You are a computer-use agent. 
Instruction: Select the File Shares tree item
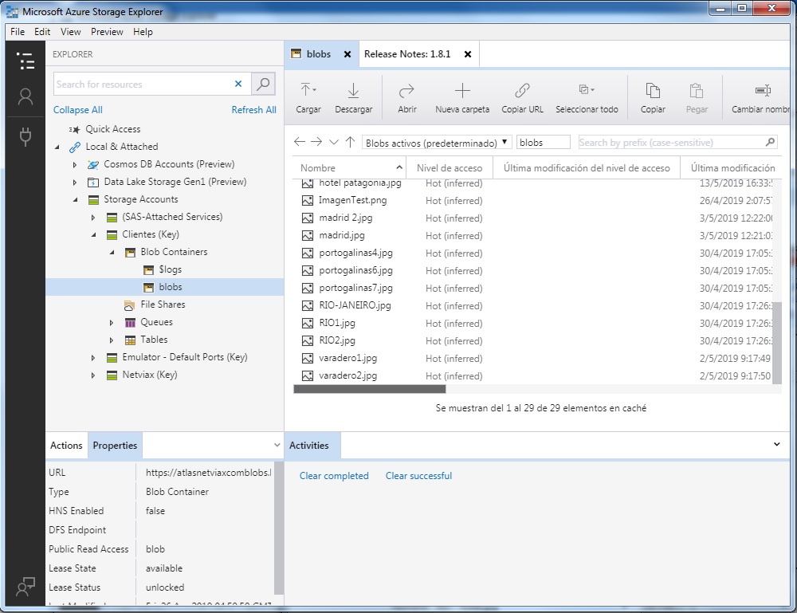163,305
